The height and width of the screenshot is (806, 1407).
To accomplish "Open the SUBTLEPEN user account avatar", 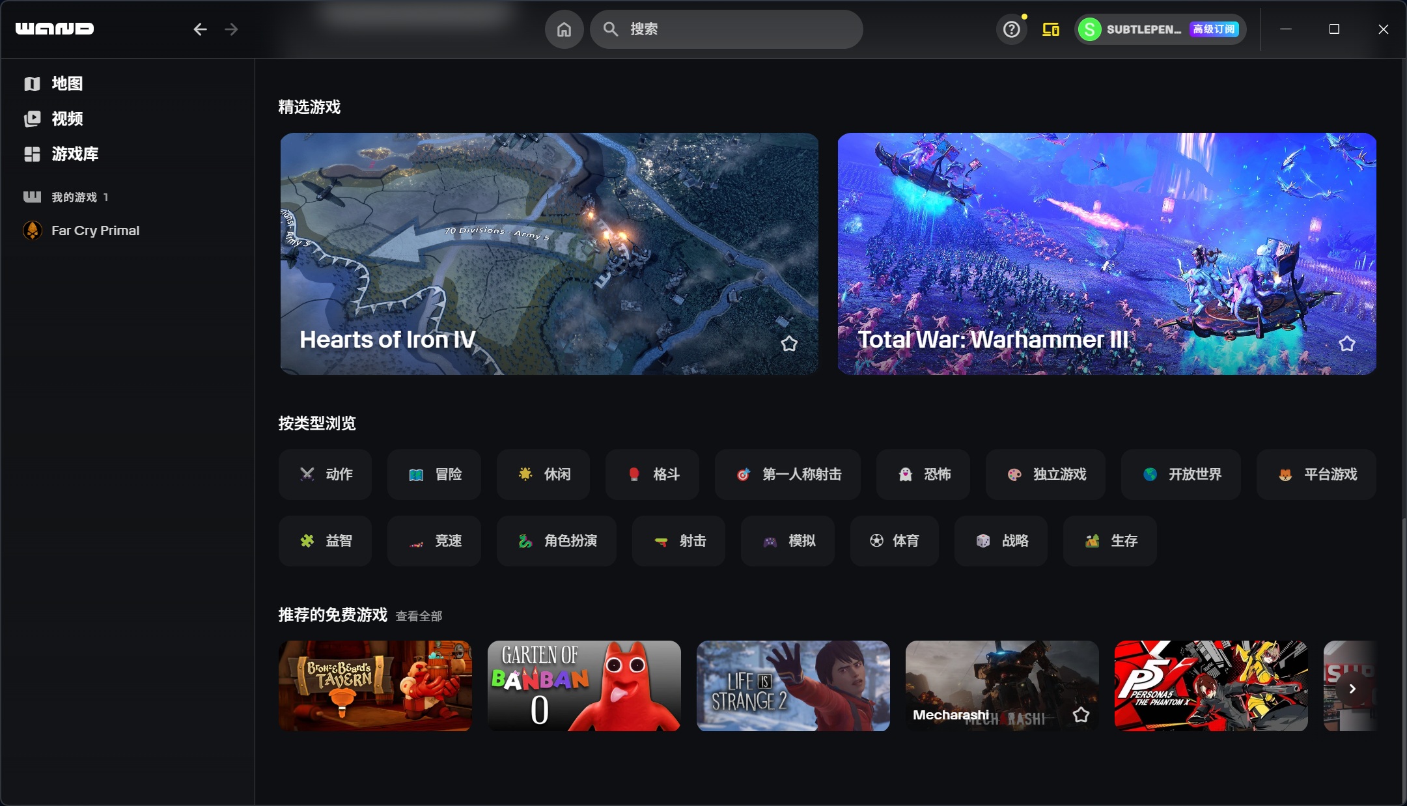I will point(1089,29).
